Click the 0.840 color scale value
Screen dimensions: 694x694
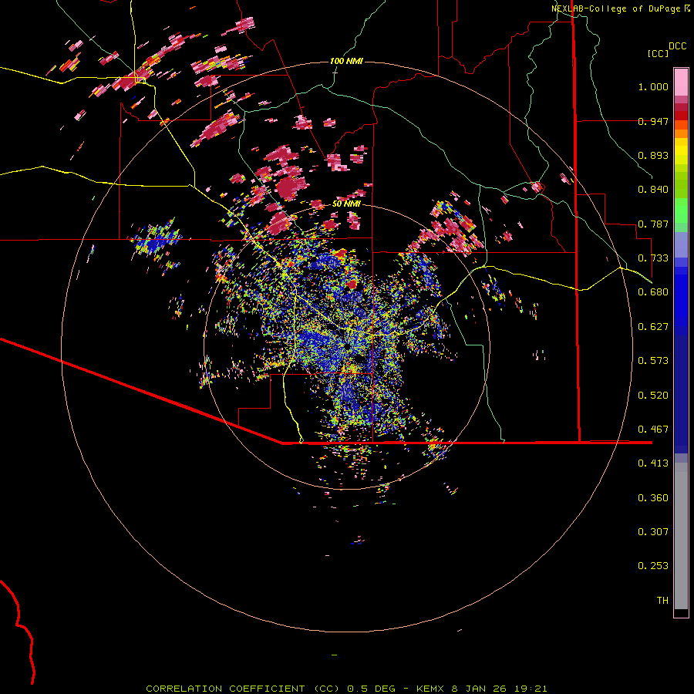click(653, 190)
